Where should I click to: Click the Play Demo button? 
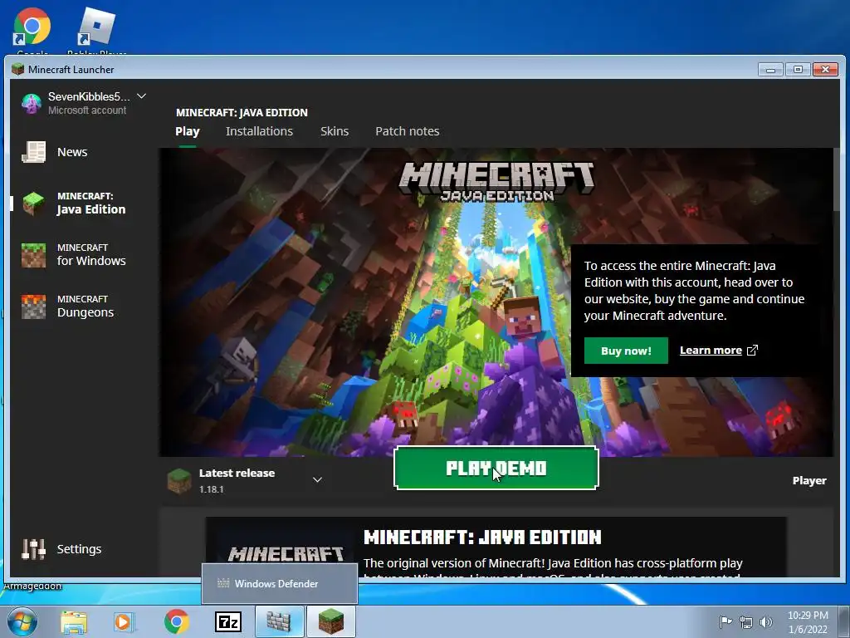(496, 469)
